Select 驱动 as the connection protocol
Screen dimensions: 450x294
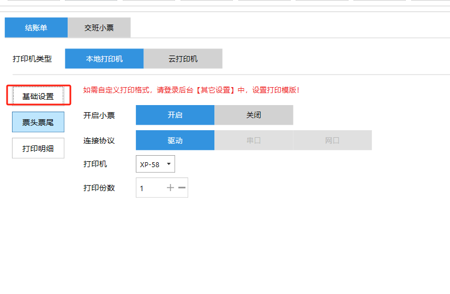pos(175,140)
